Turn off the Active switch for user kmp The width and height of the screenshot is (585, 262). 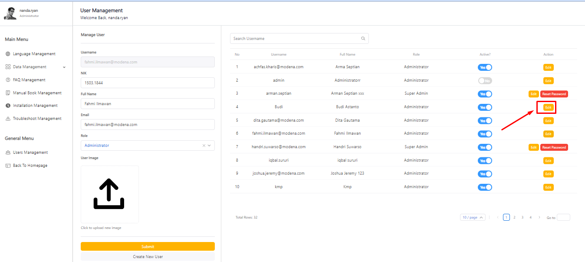click(x=485, y=187)
